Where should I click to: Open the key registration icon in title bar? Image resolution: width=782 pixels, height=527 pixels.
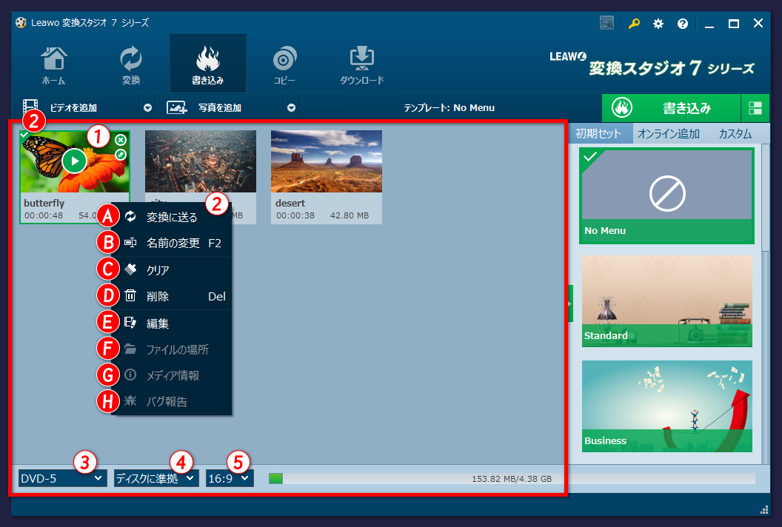[634, 24]
